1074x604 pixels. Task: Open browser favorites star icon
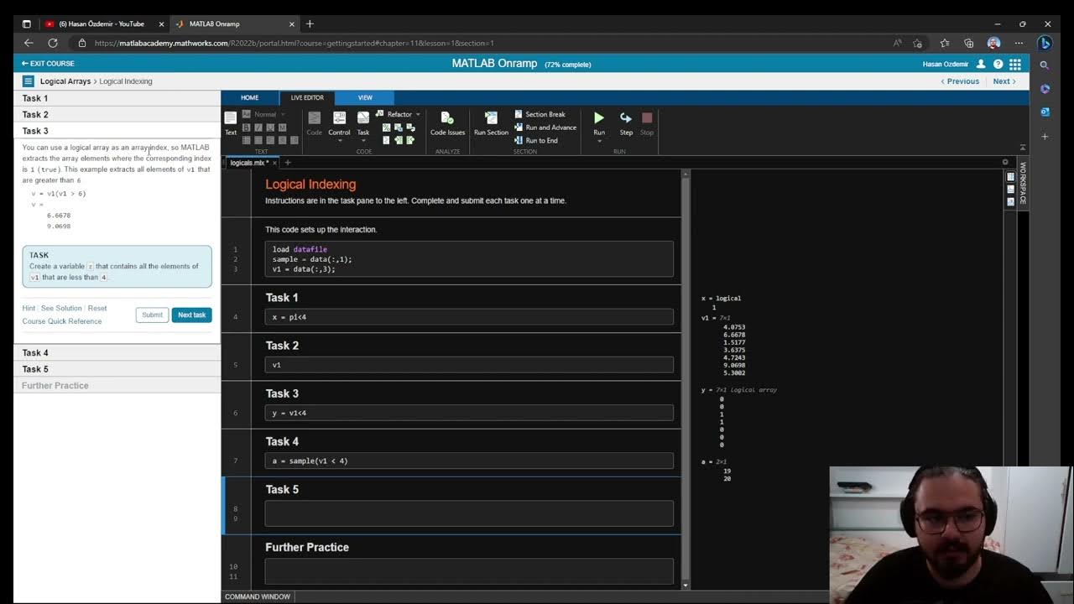pos(945,43)
